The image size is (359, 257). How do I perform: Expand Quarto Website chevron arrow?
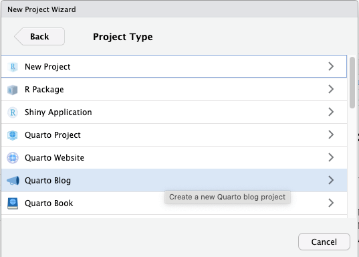331,157
